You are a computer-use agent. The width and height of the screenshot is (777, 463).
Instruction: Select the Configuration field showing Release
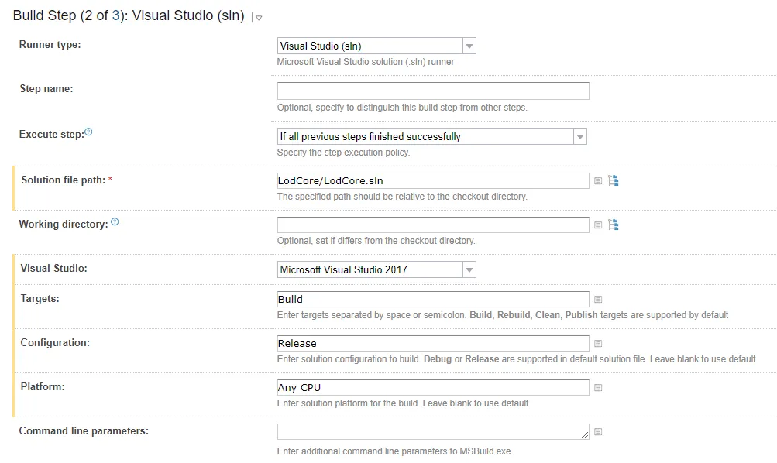433,344
